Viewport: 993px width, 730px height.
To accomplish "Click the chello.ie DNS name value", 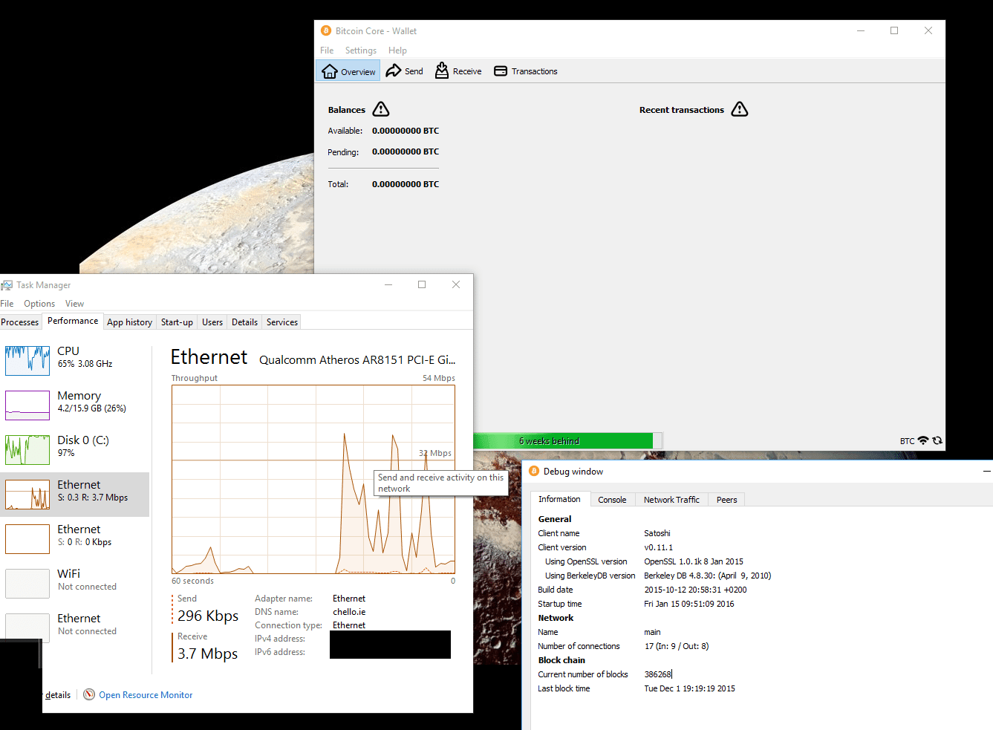I will pos(349,612).
